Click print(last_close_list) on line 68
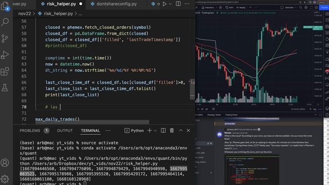The width and height of the screenshot is (329, 185). click(x=72, y=95)
